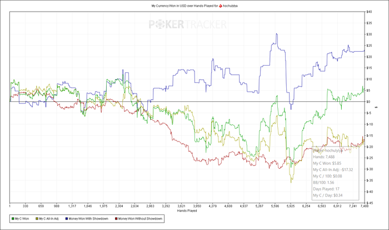Click y-axis tick '$40'
389x230 pixels.
368,12
